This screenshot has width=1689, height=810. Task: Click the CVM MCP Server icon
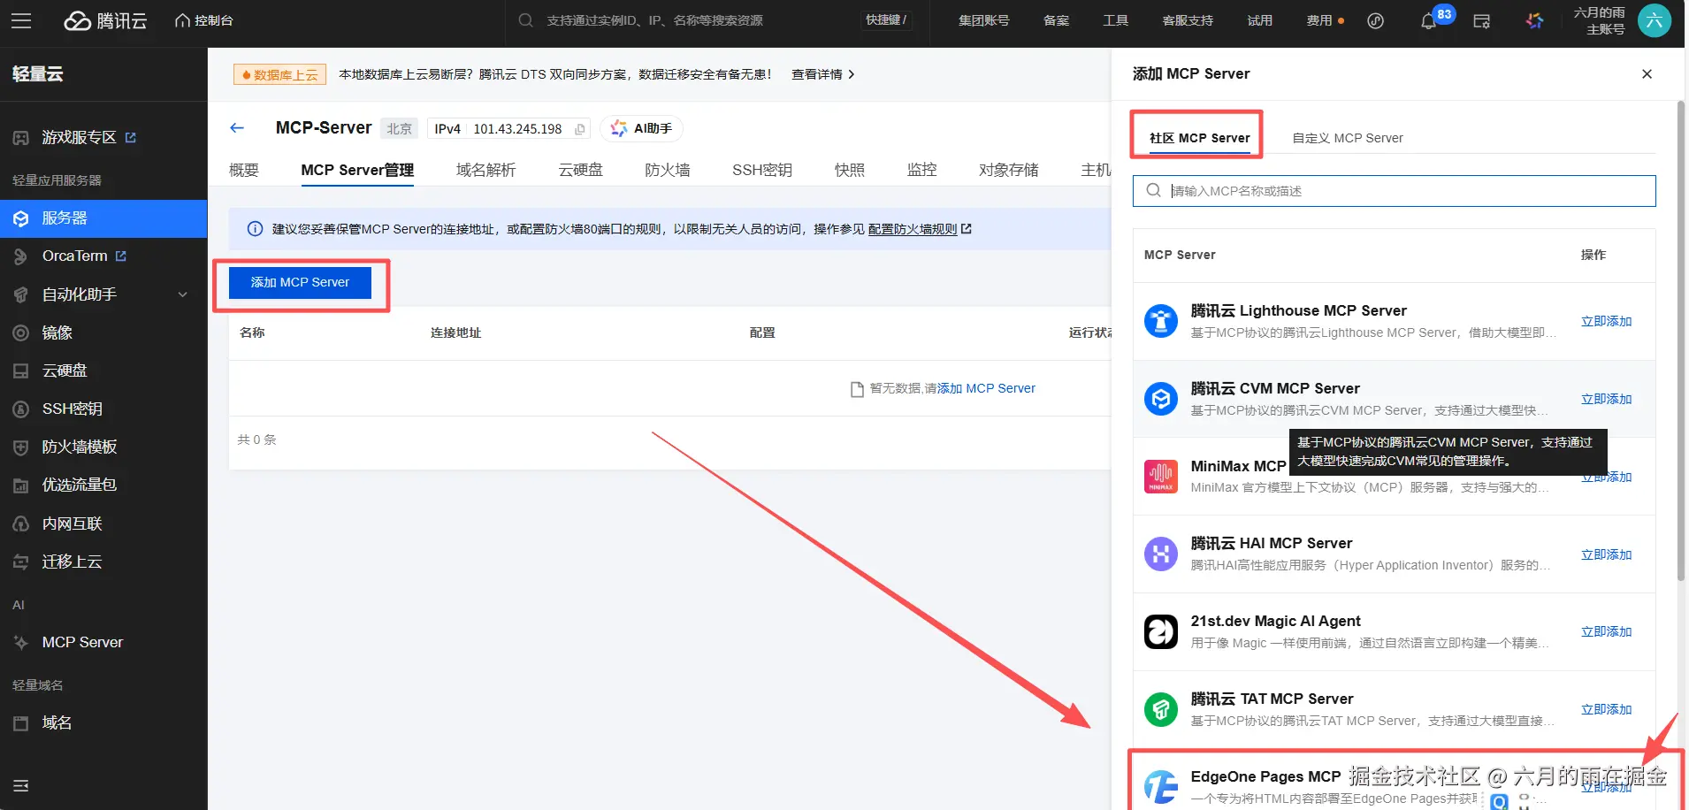pos(1160,399)
